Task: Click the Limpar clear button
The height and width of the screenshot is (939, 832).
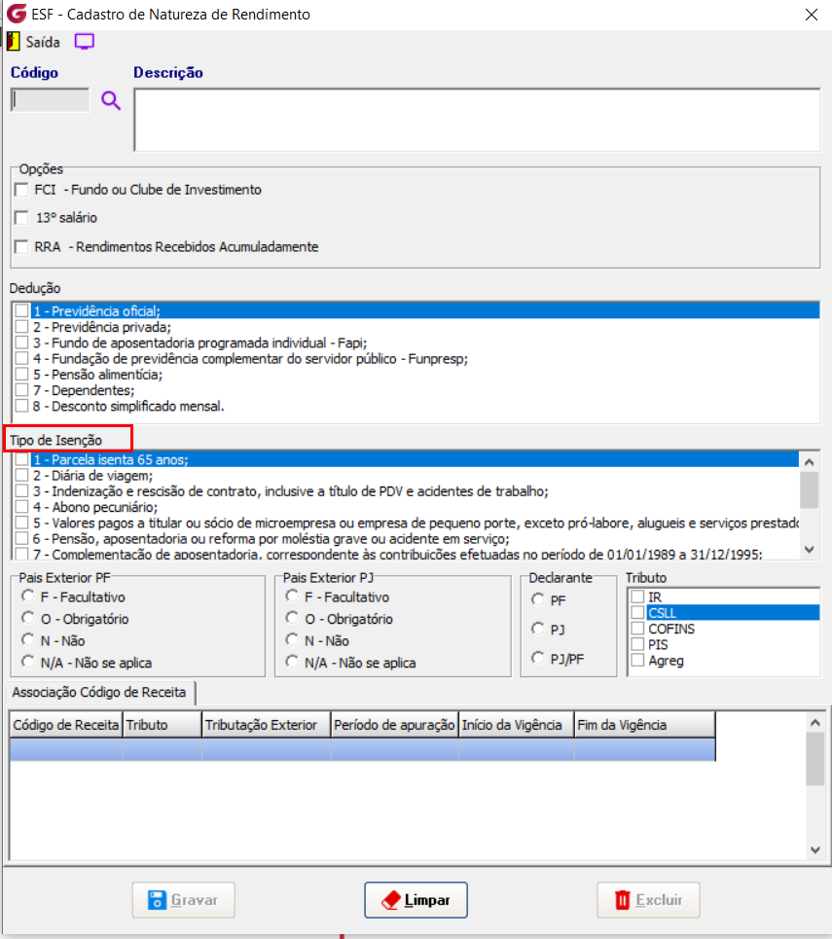Action: [416, 899]
